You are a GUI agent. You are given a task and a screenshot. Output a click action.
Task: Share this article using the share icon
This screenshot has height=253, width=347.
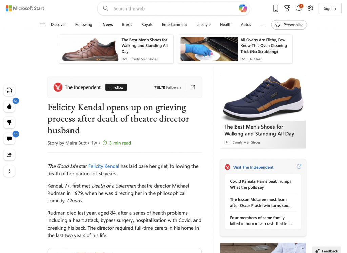coord(9,155)
